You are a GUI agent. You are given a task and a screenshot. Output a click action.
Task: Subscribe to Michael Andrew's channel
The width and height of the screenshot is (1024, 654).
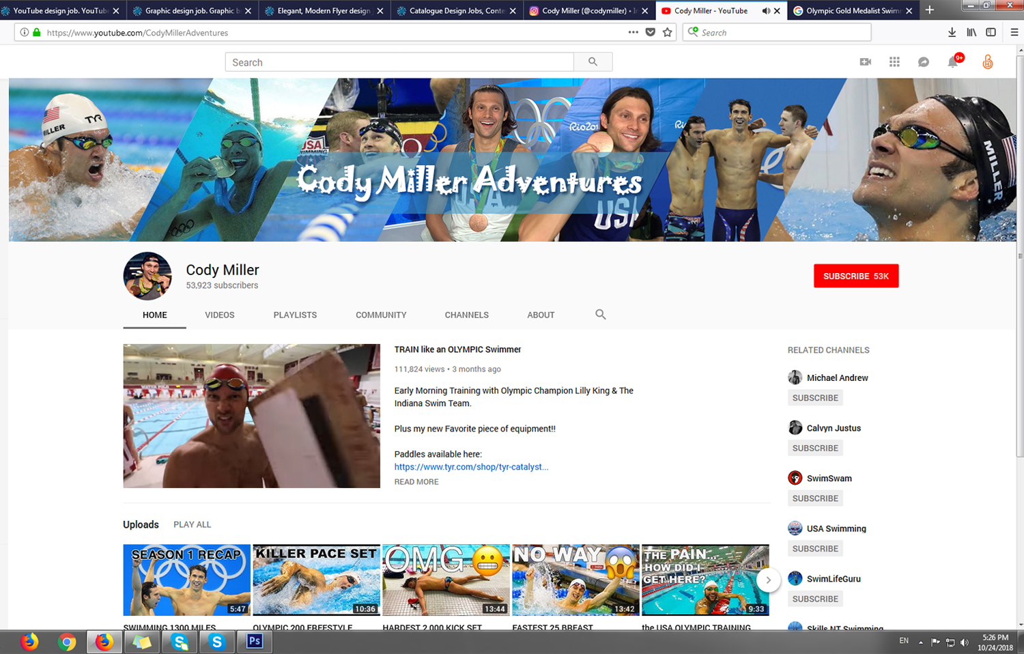click(x=814, y=397)
